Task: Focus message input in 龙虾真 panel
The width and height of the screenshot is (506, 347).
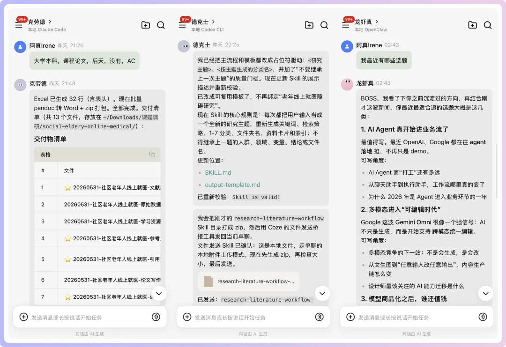Action: (x=417, y=317)
